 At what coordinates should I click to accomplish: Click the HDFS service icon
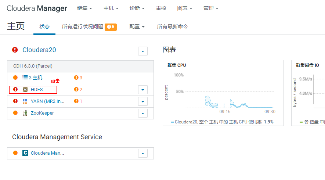tap(25, 89)
